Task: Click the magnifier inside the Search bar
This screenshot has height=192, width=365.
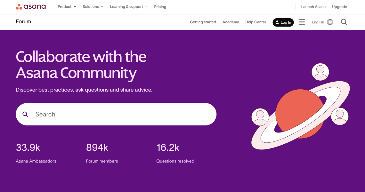Action: point(25,114)
